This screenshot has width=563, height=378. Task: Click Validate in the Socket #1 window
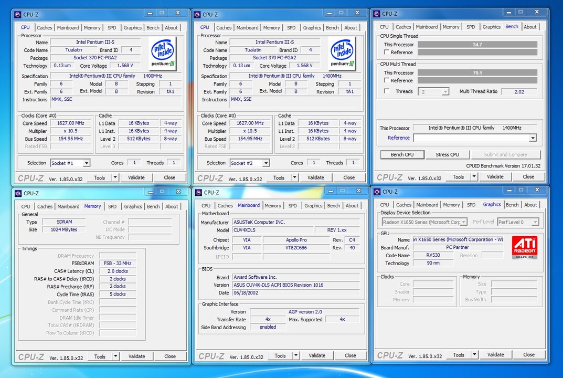(136, 177)
